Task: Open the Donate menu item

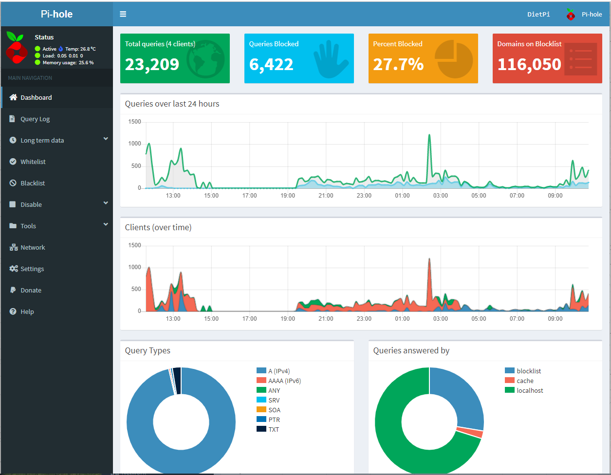Action: (31, 290)
